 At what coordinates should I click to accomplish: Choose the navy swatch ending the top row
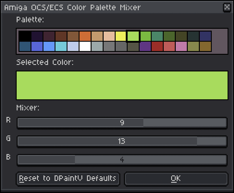coord(205,36)
